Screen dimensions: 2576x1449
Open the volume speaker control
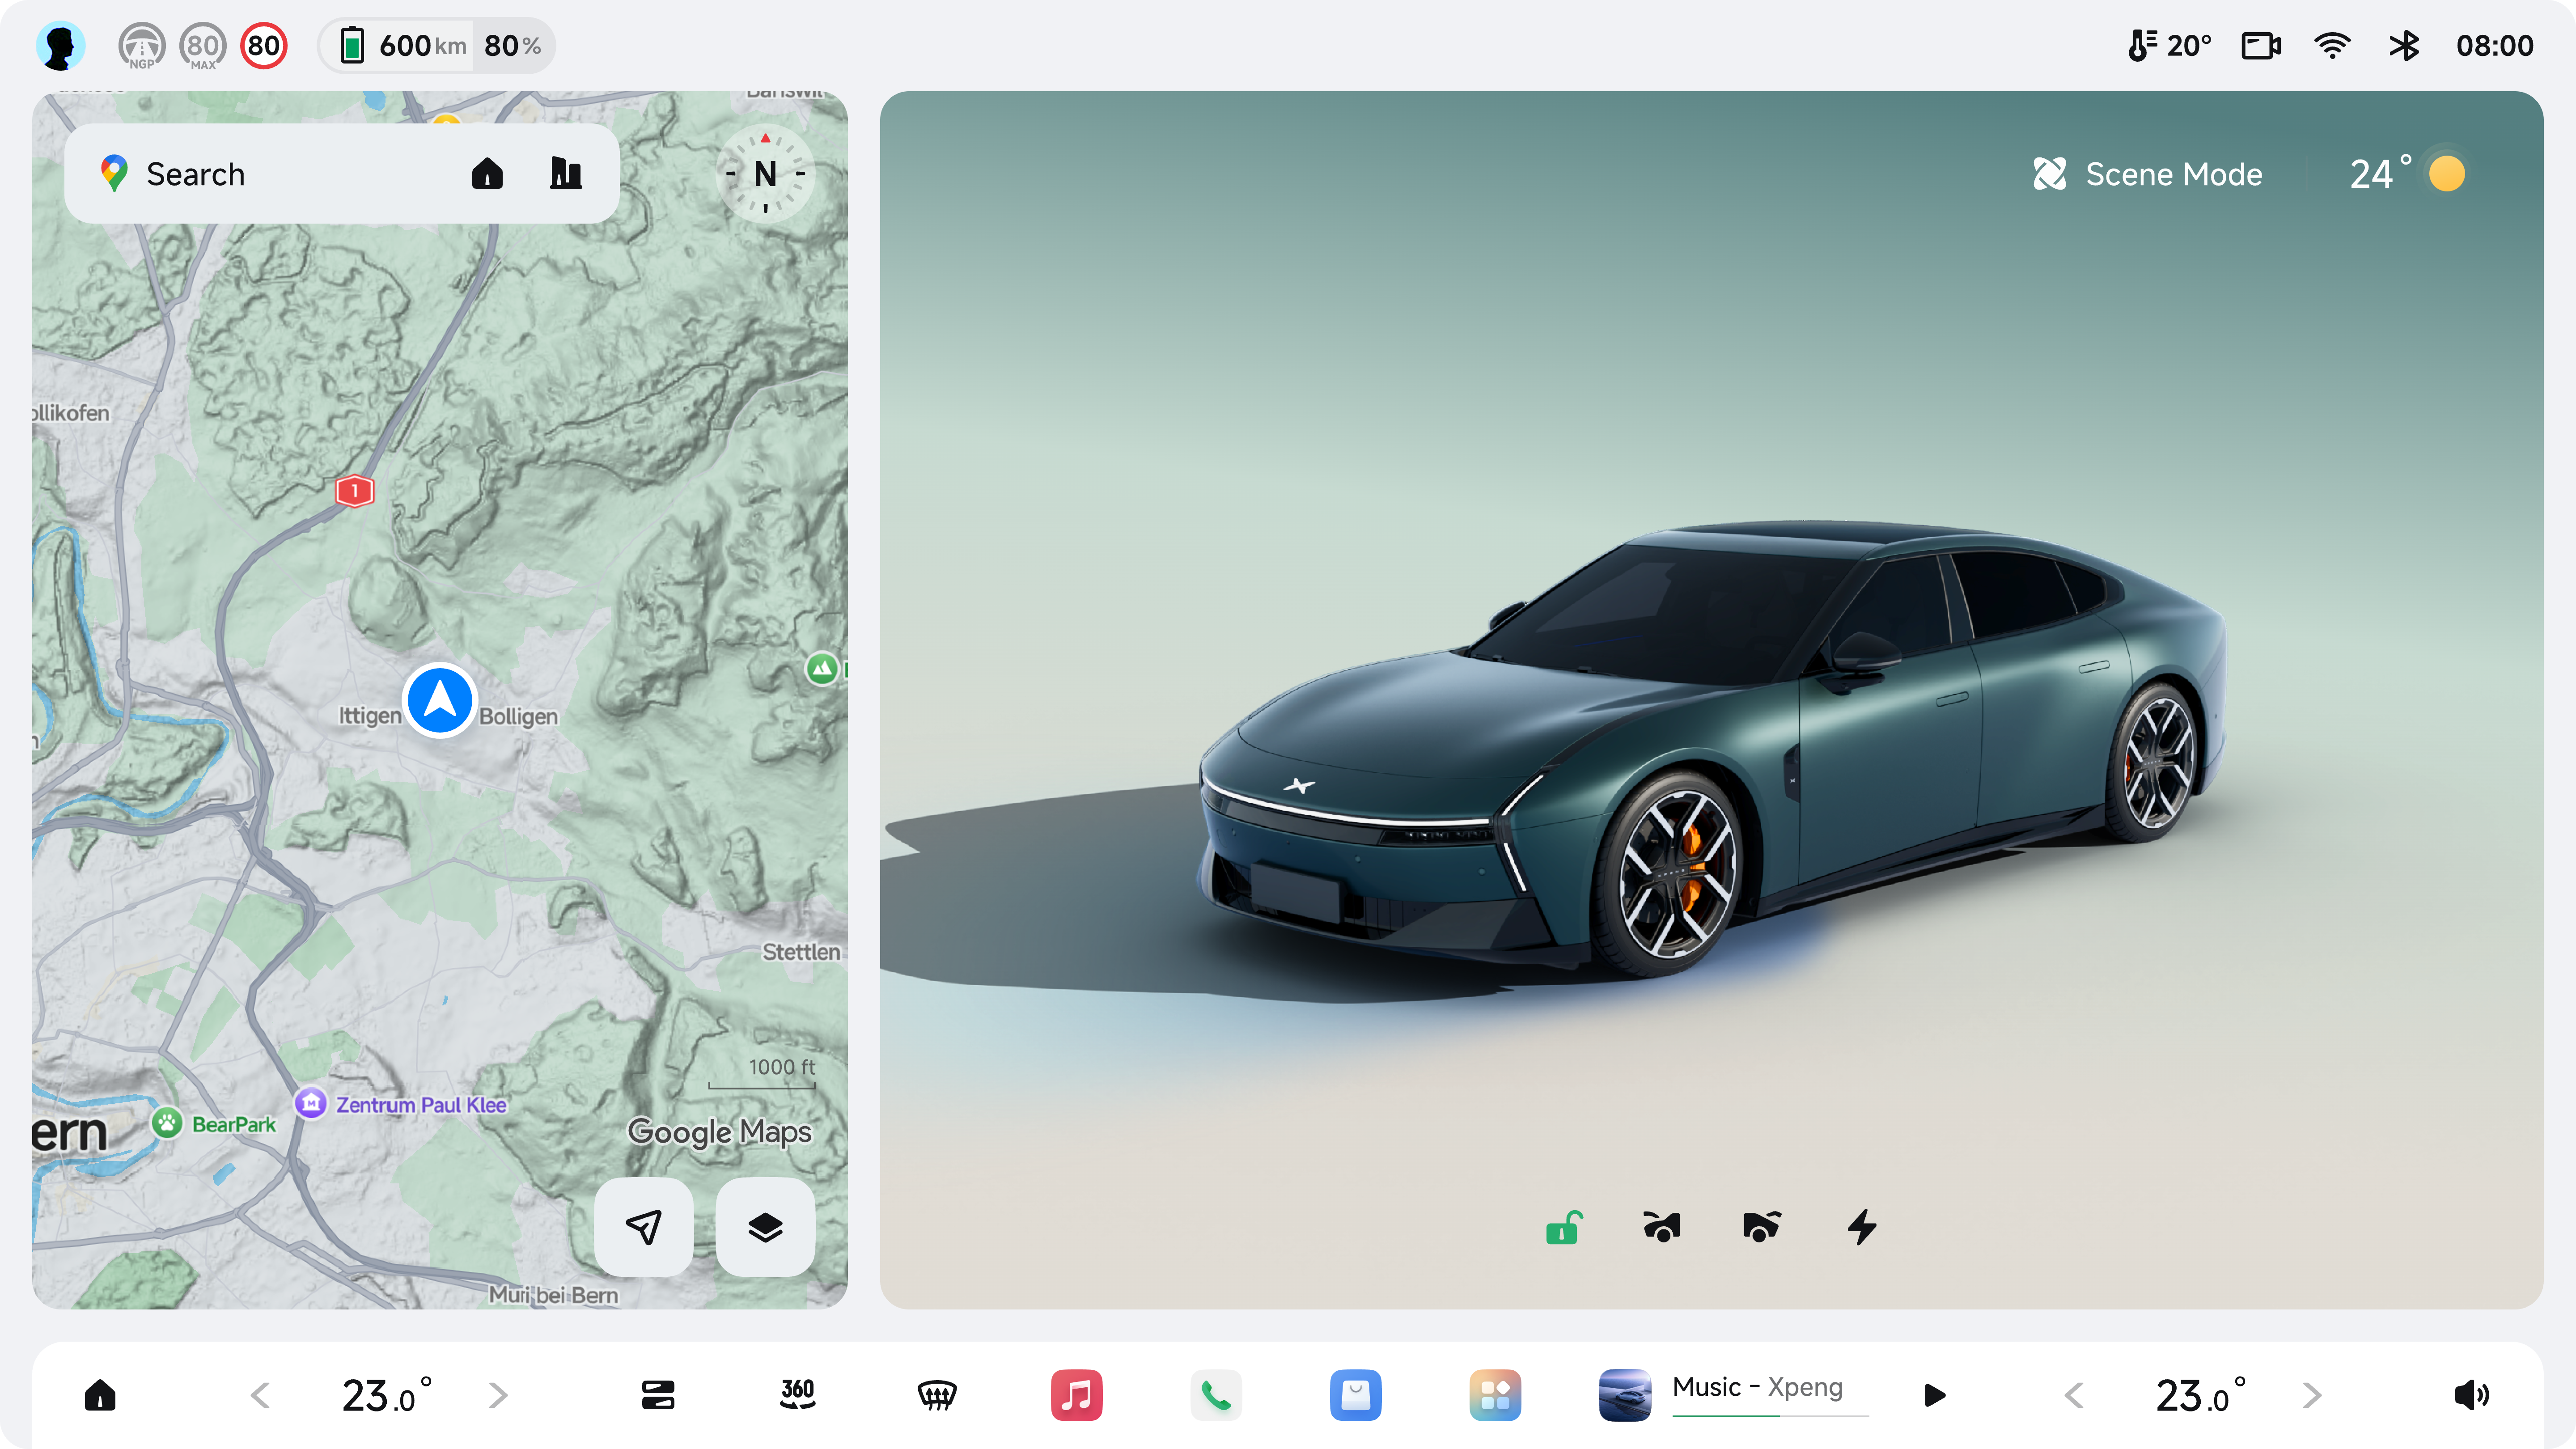click(x=2471, y=1394)
